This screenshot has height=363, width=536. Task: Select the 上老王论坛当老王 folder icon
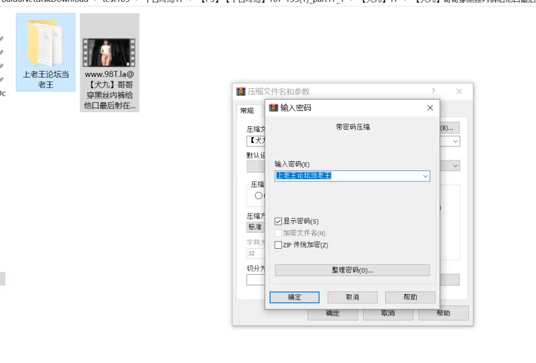pyautogui.click(x=46, y=43)
